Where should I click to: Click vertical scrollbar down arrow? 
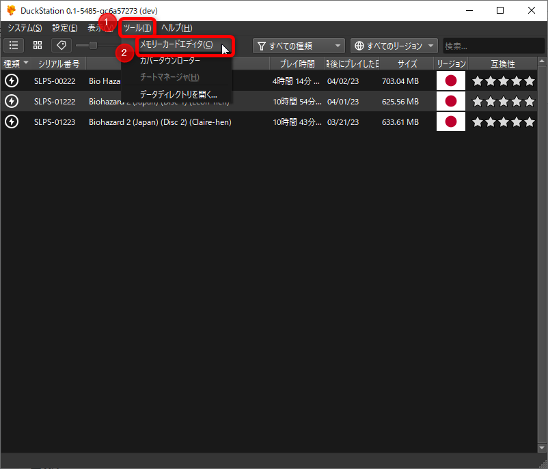coord(542,448)
